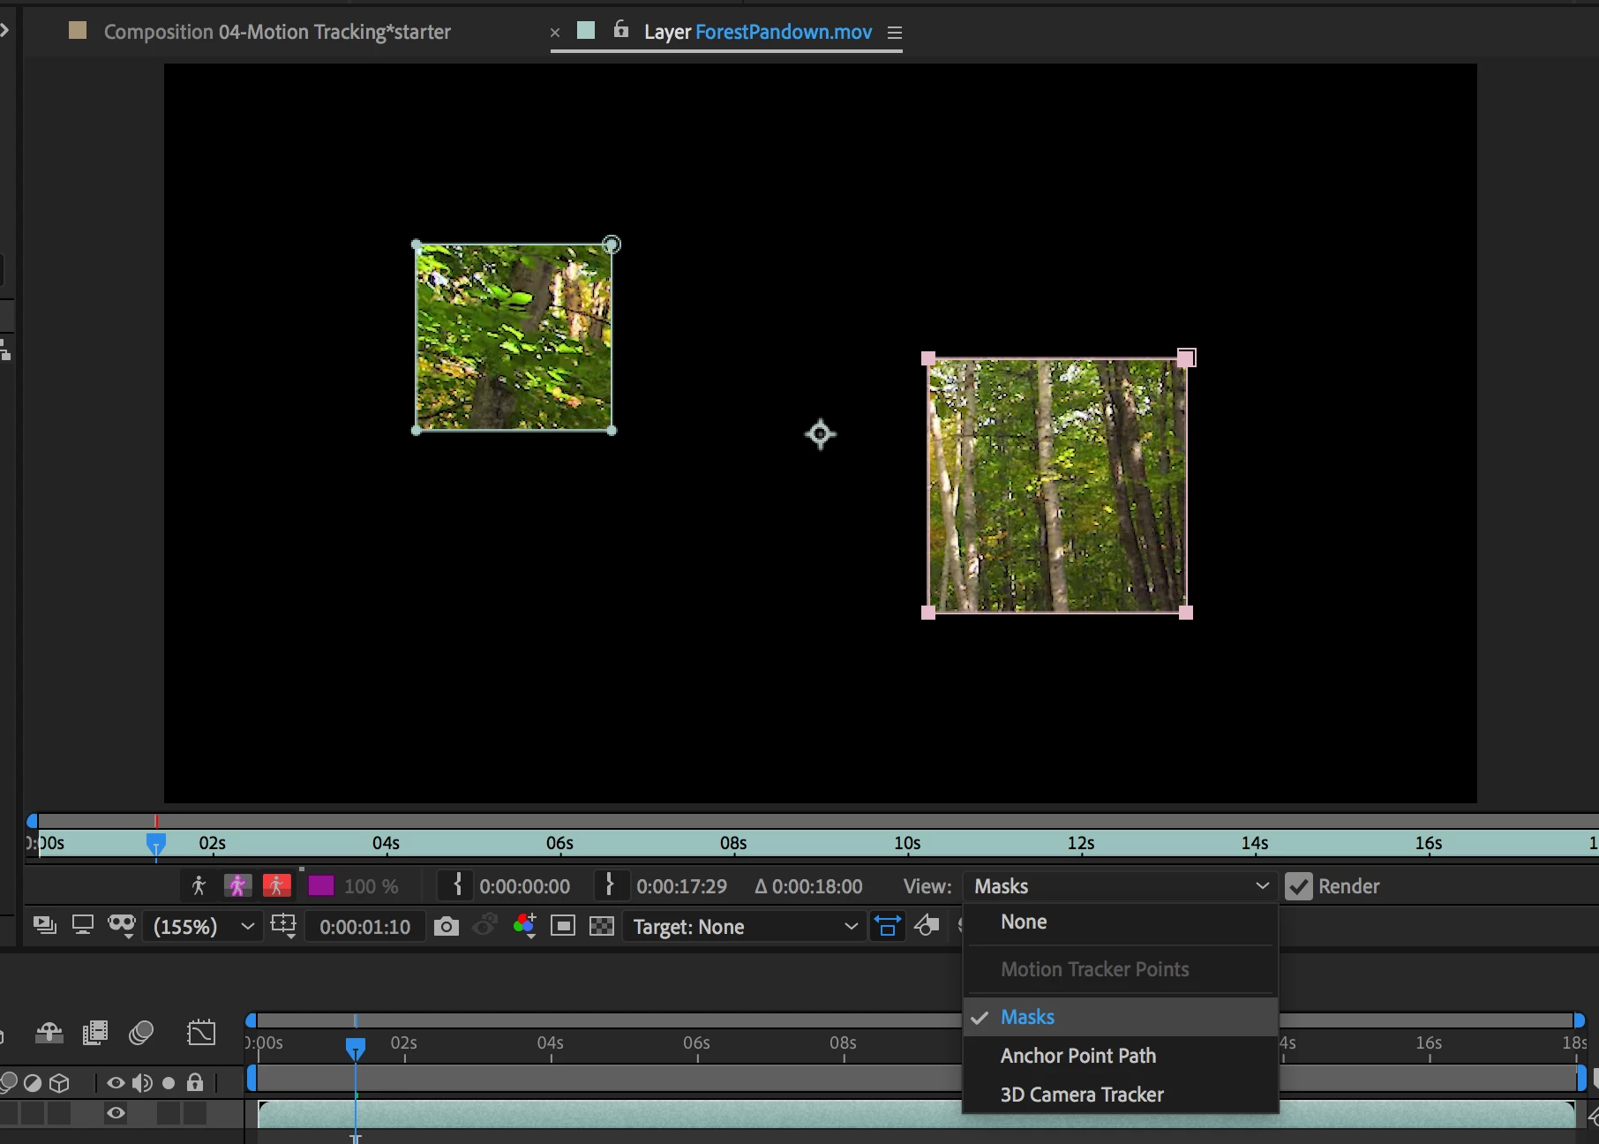Toggle the Render checkbox

pos(1299,886)
